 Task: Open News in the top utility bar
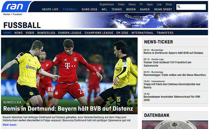132,4
